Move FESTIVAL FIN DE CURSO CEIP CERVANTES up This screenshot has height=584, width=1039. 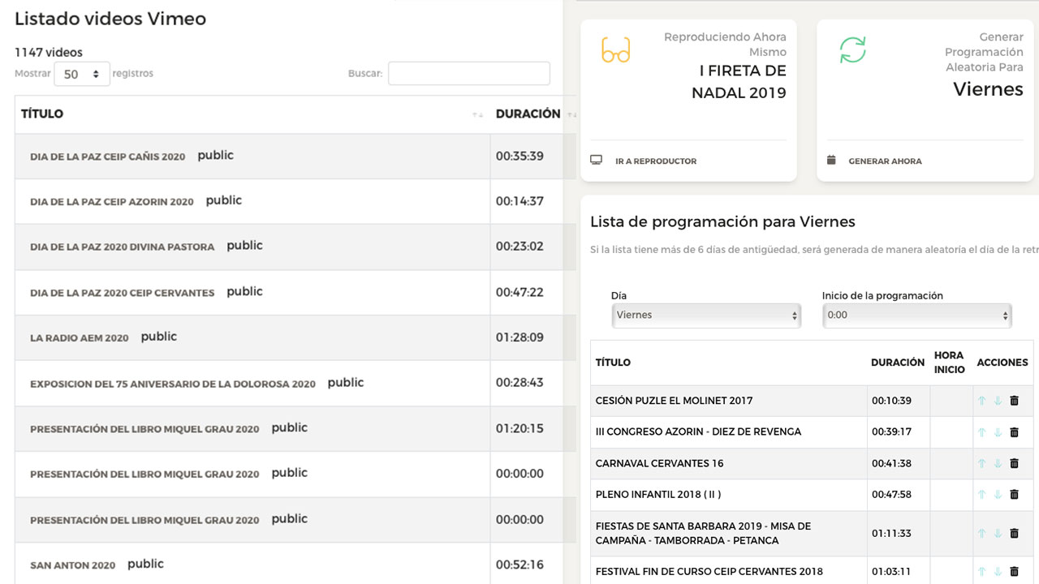981,572
